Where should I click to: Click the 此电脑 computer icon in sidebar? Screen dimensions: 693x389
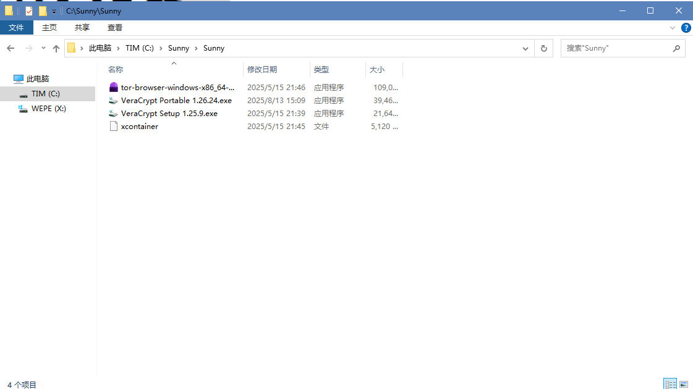point(19,79)
